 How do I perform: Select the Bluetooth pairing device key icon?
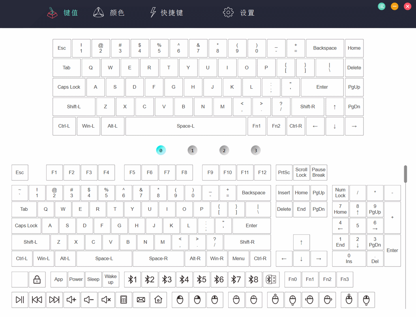point(271,279)
